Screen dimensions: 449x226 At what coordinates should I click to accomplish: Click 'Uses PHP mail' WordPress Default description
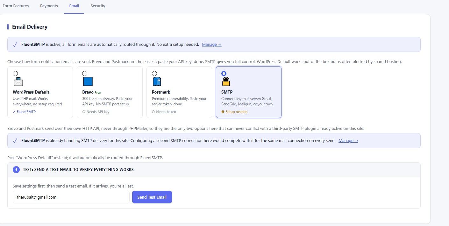(x=38, y=101)
